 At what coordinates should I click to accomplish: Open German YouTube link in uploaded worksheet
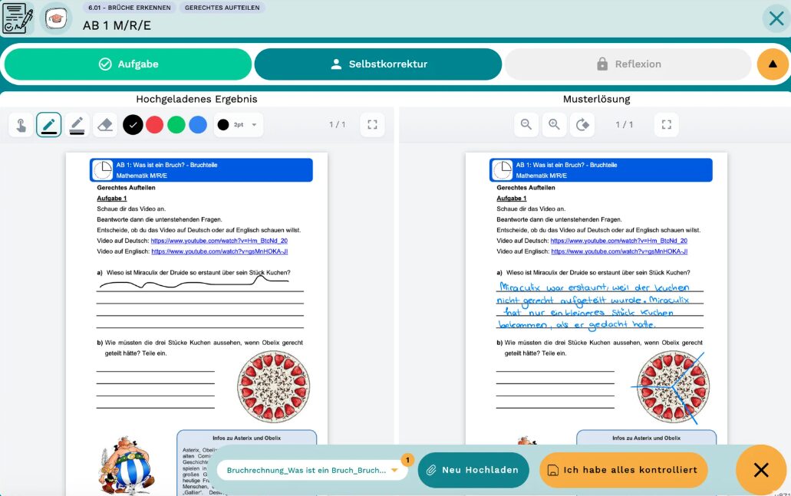pyautogui.click(x=219, y=241)
